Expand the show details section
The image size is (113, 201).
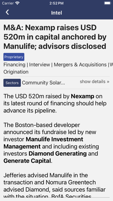(95, 81)
